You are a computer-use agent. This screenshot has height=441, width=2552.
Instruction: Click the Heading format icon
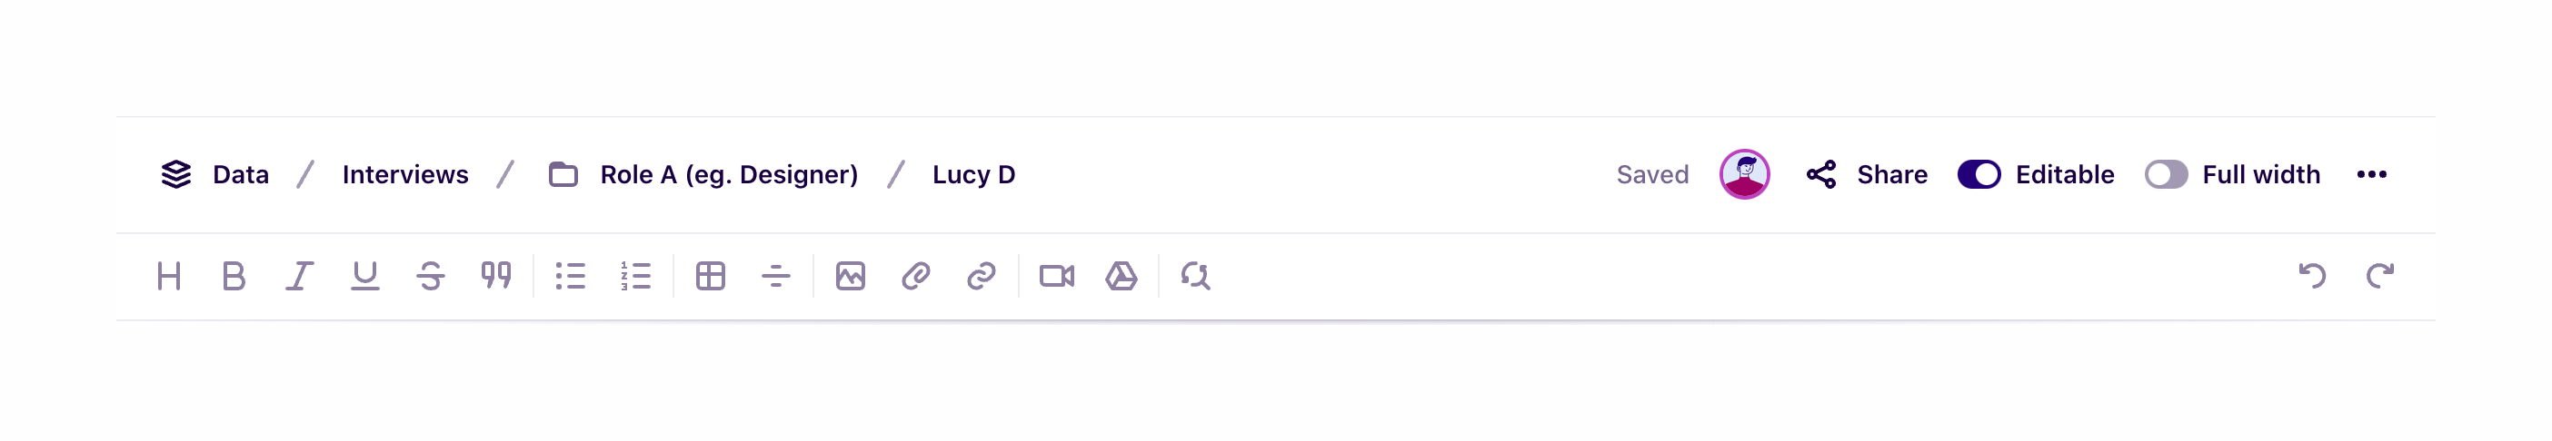[169, 276]
